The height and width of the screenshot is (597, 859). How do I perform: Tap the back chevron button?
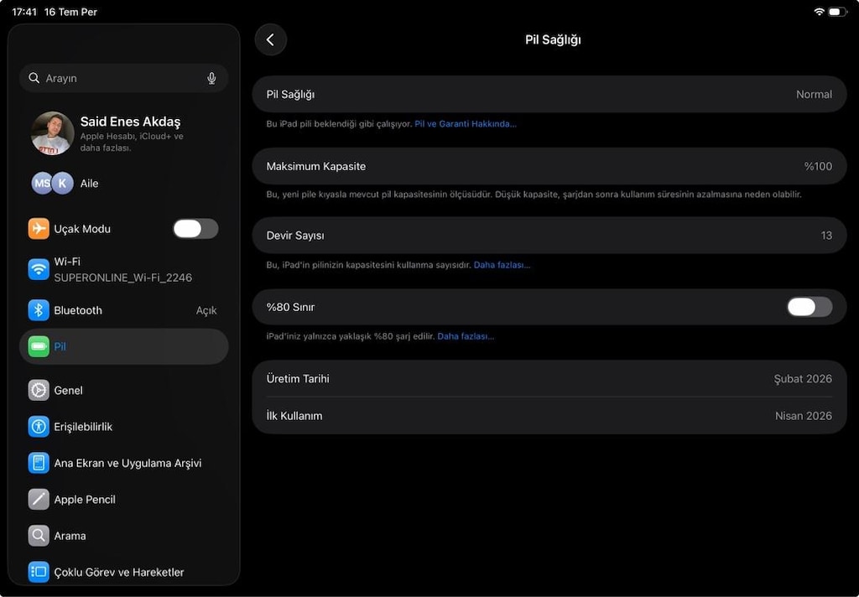point(271,39)
